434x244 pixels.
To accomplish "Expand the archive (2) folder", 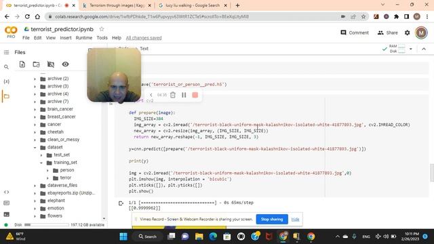I will point(35,79).
